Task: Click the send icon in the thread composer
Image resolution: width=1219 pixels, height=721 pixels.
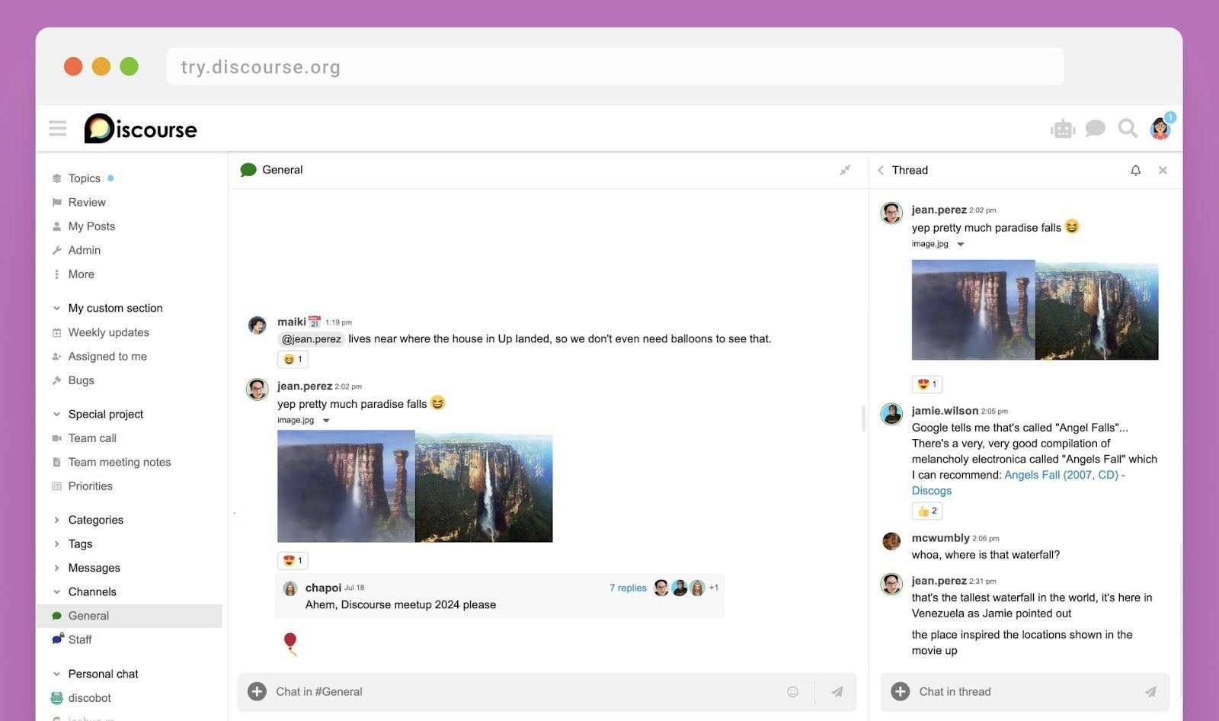Action: pyautogui.click(x=1150, y=691)
